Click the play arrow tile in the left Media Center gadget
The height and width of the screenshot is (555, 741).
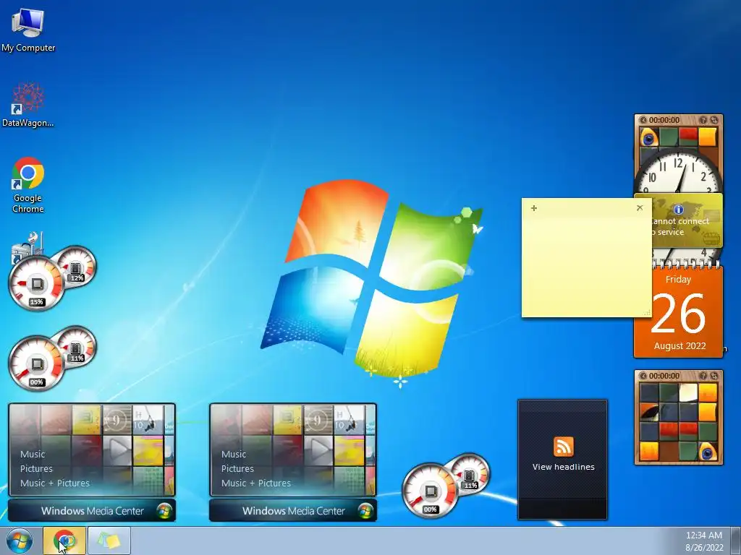(117, 450)
